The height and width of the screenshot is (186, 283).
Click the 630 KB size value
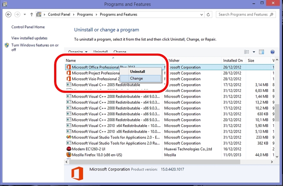pyautogui.click(x=262, y=114)
